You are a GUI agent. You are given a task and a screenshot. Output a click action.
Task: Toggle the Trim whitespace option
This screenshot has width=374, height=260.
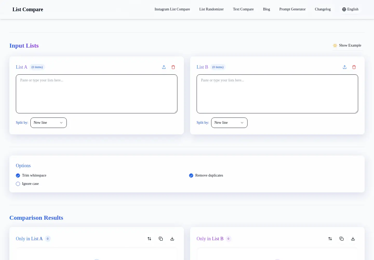click(18, 175)
